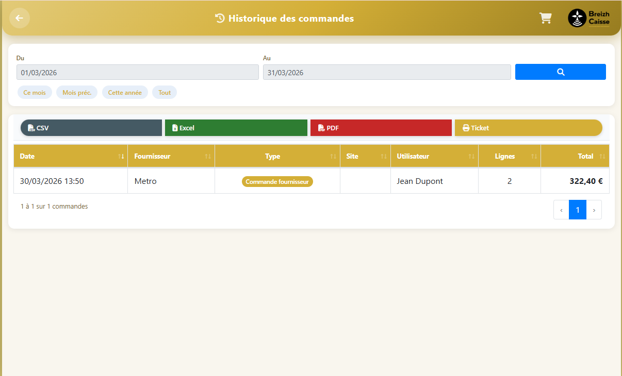The width and height of the screenshot is (622, 376).
Task: Sort by Fournisseur column header
Action: (x=171, y=156)
